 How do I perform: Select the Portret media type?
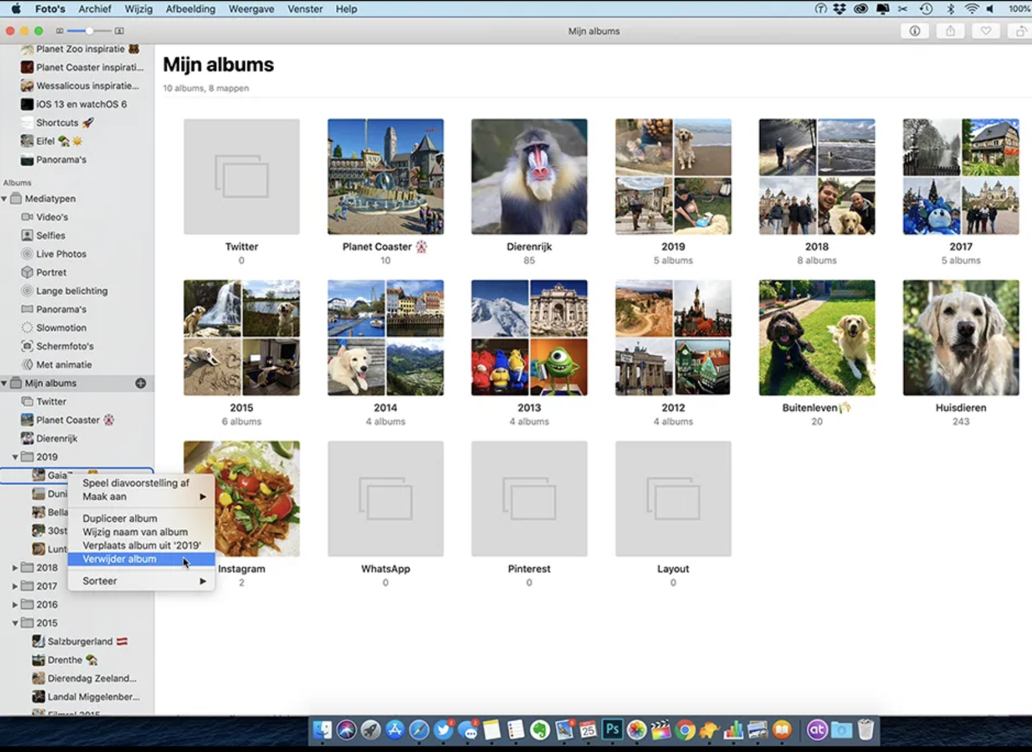coord(52,272)
